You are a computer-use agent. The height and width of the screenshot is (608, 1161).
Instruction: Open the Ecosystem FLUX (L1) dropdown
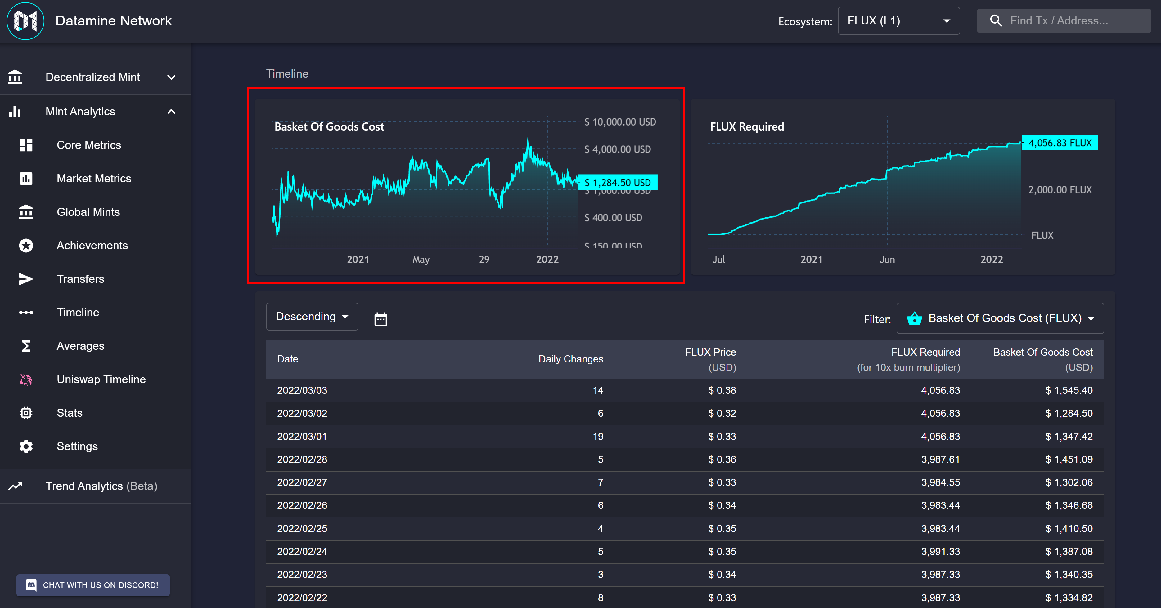tap(899, 21)
